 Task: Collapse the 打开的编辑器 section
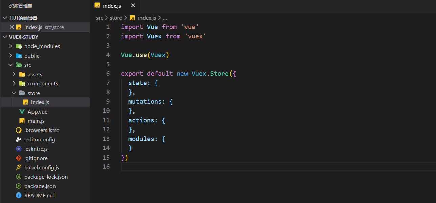pos(5,18)
